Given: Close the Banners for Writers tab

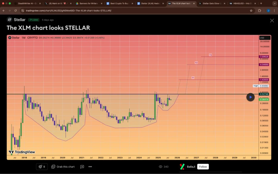Looking at the screenshot, I should pos(102,3).
